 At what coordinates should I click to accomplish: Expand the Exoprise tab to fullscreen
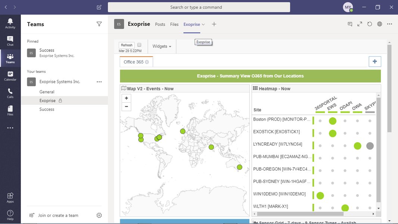coord(360,24)
